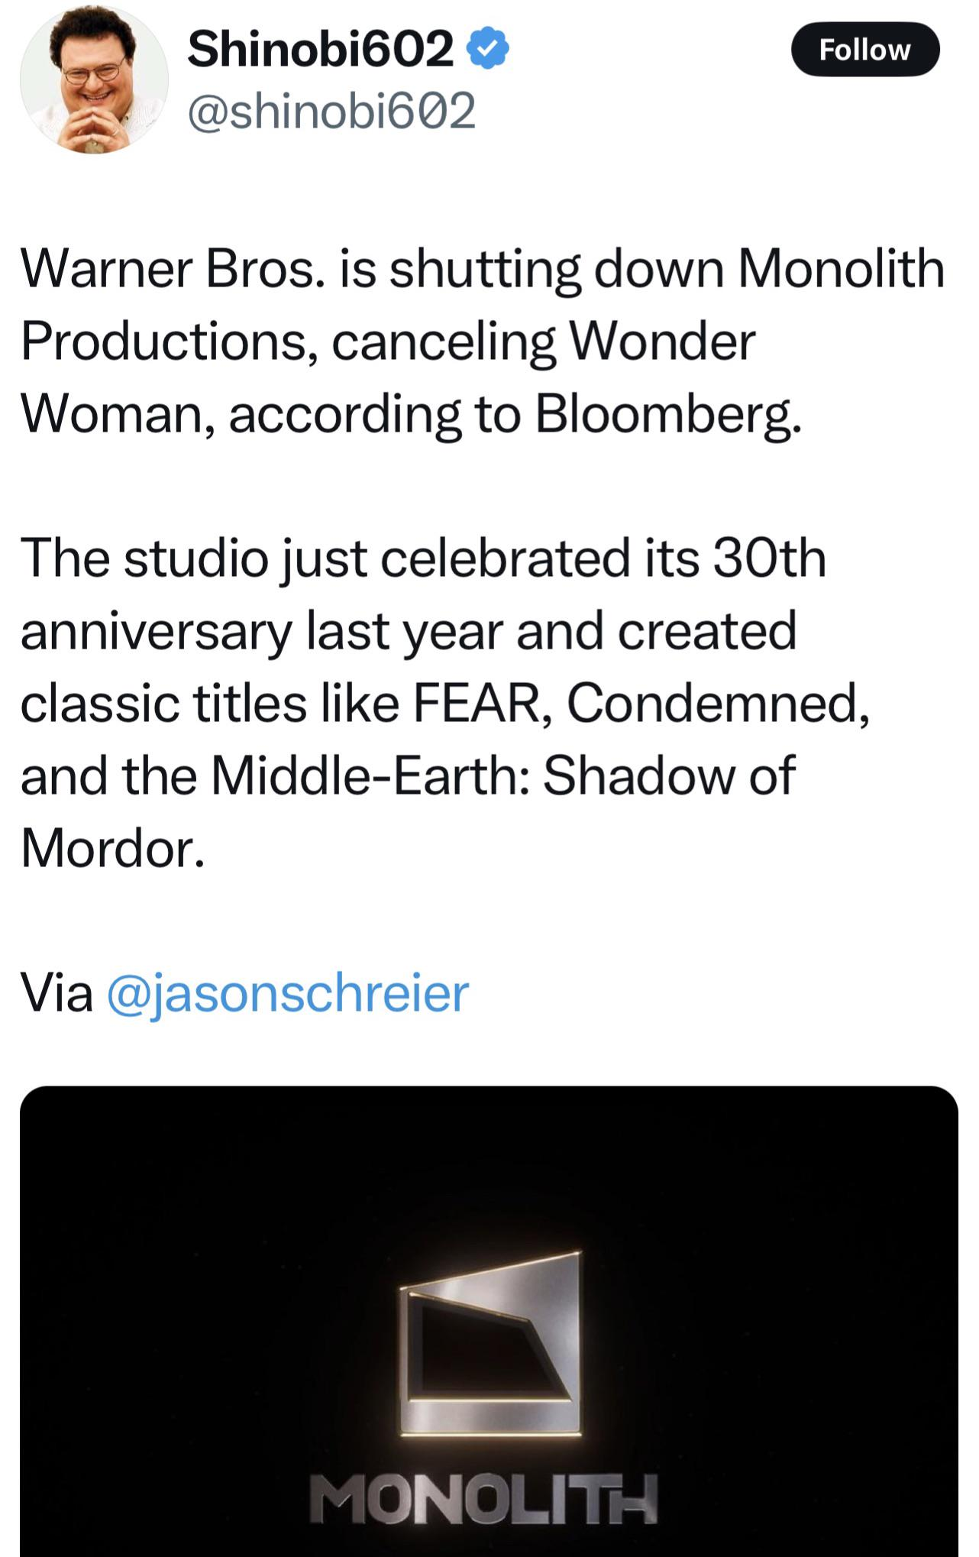979x1557 pixels.
Task: Click the word "Via" before the mention
Action: [57, 993]
